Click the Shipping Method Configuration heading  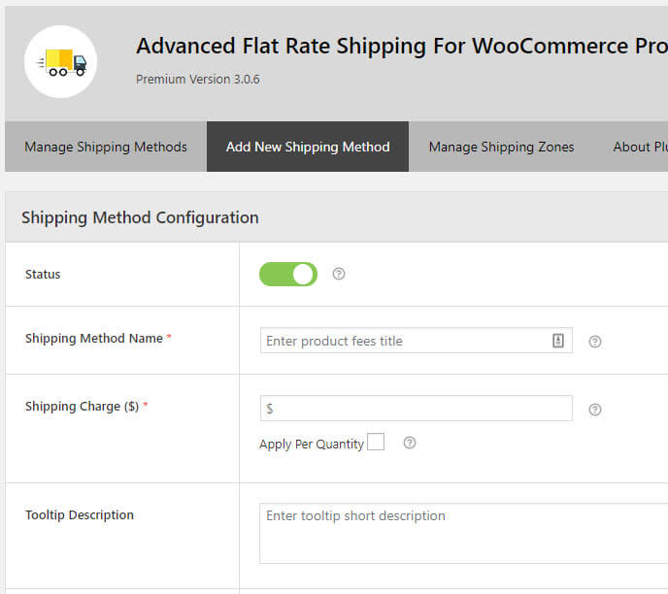click(x=140, y=217)
